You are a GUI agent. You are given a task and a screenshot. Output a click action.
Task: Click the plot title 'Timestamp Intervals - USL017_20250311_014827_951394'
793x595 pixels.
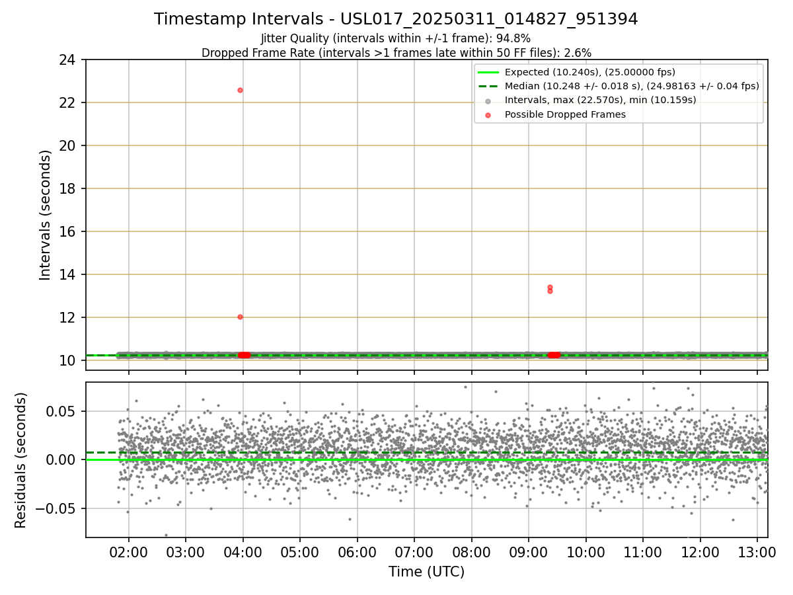pyautogui.click(x=396, y=19)
